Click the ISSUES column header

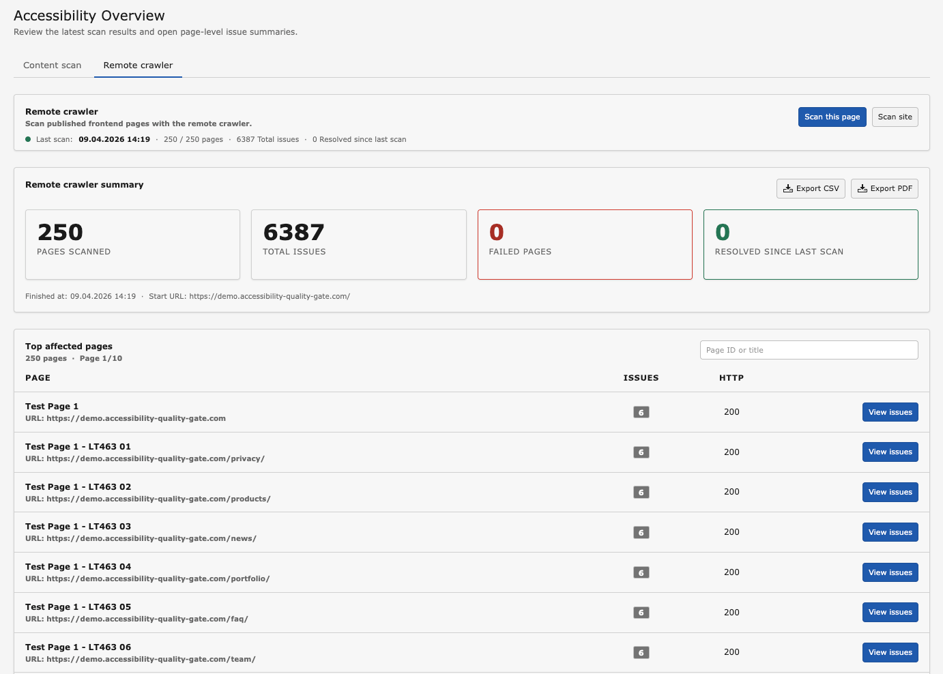641,378
